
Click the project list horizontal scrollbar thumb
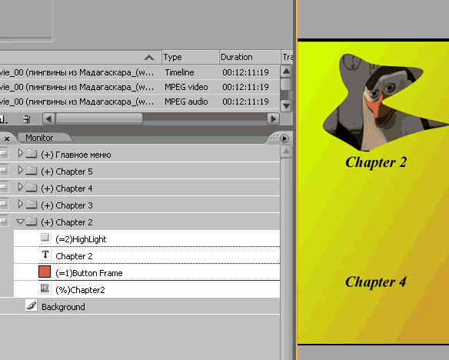pyautogui.click(x=98, y=119)
